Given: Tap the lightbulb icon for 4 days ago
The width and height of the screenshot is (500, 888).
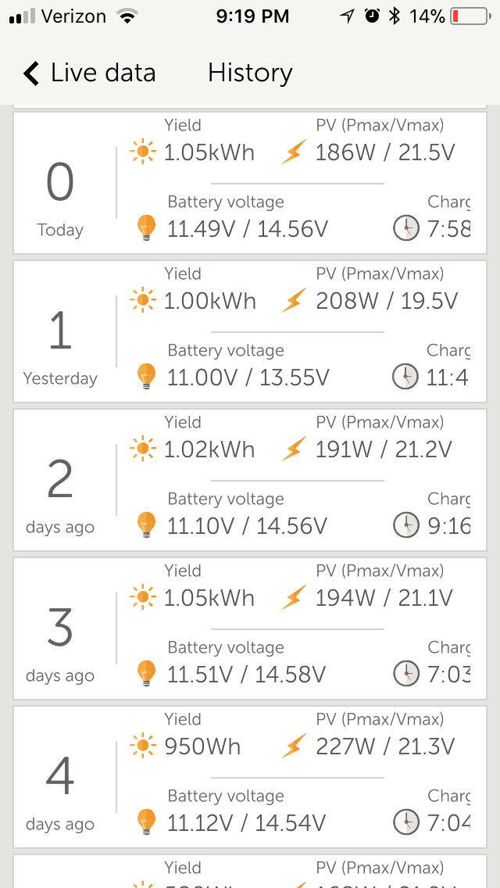Looking at the screenshot, I should 146,822.
